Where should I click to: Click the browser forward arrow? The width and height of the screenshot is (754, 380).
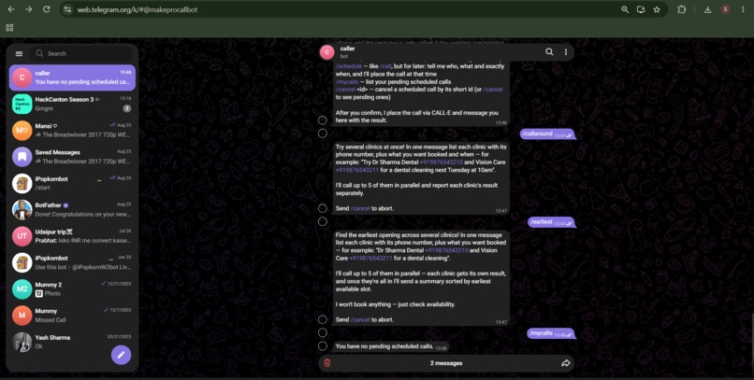[x=29, y=9]
